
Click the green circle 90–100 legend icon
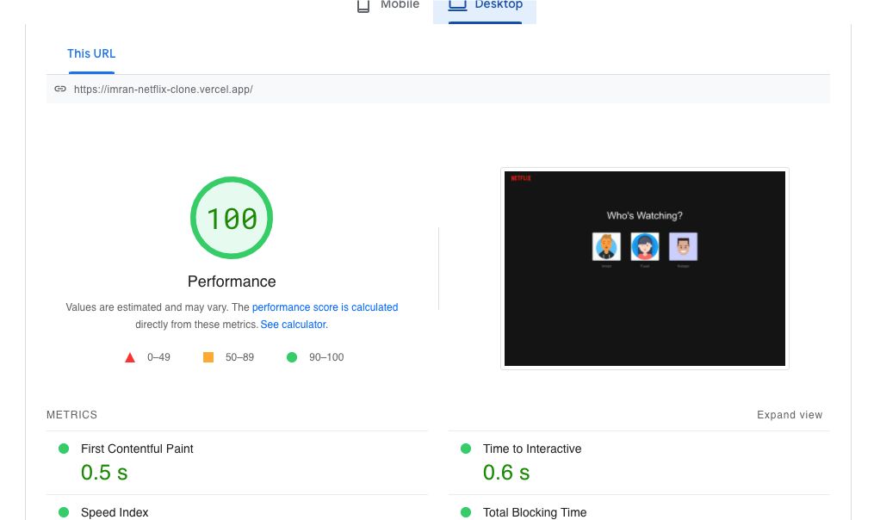[x=292, y=357]
